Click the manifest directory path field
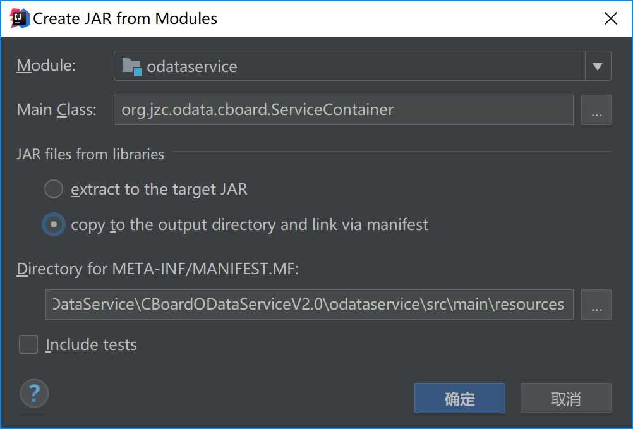 (309, 305)
